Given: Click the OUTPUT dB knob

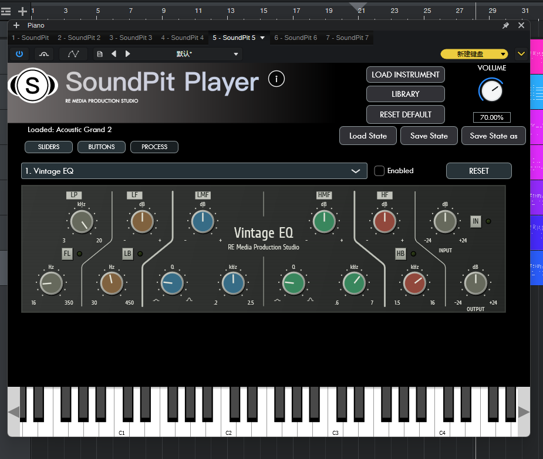Looking at the screenshot, I should [x=475, y=283].
